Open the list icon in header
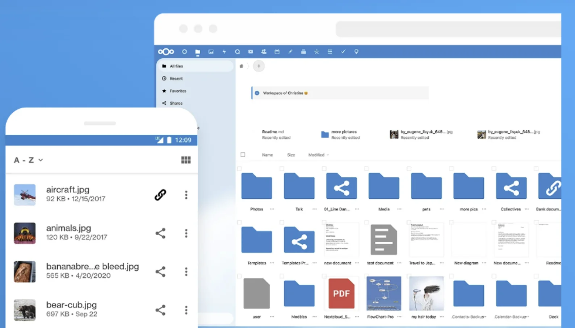Viewport: 575px width, 328px height. point(330,52)
